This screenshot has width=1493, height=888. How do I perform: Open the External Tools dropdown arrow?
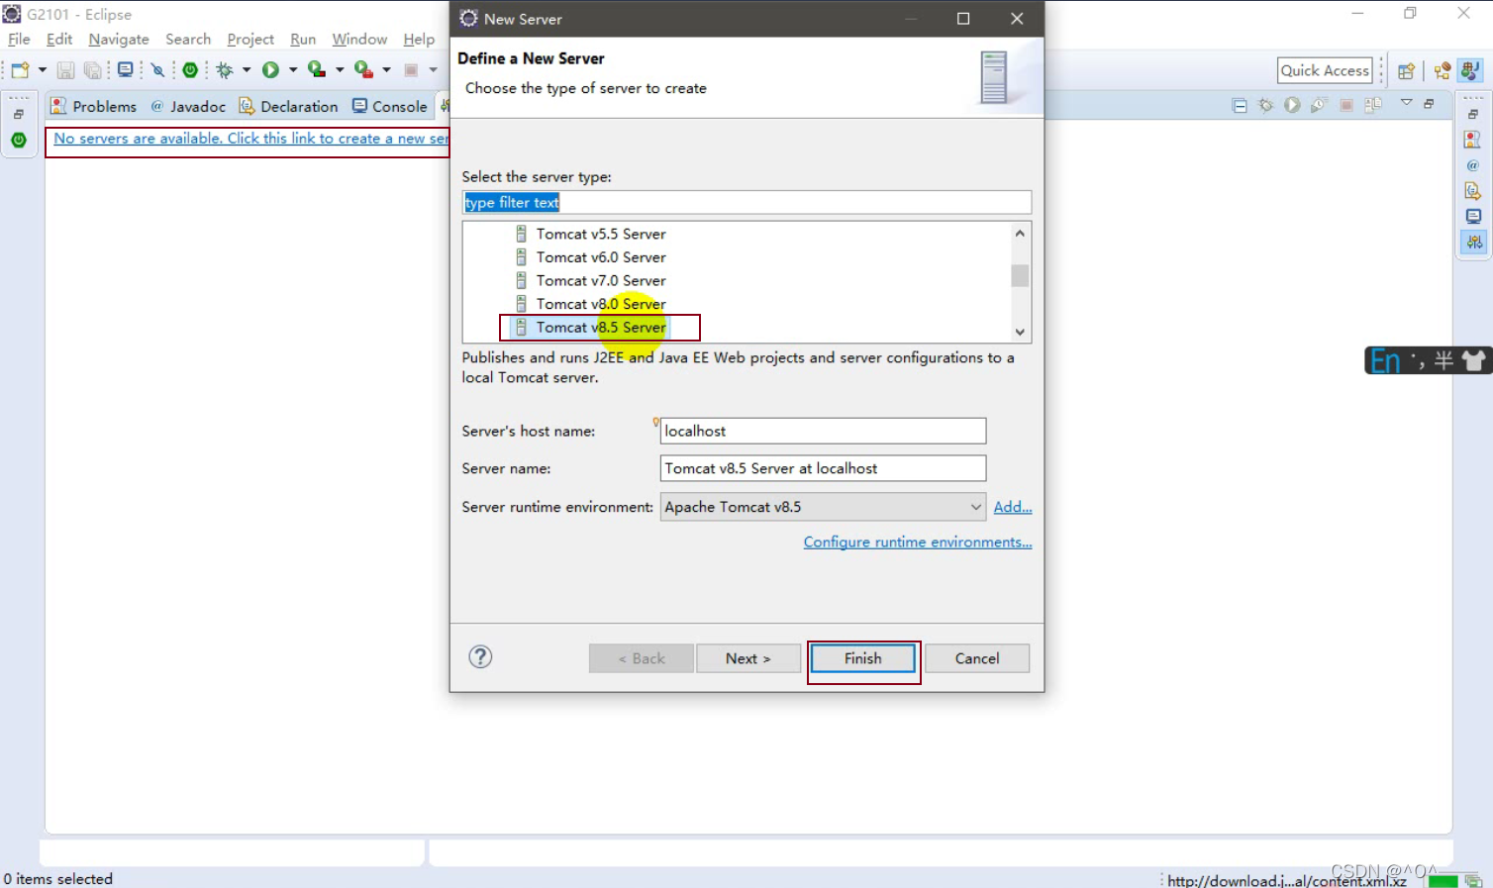coord(386,70)
